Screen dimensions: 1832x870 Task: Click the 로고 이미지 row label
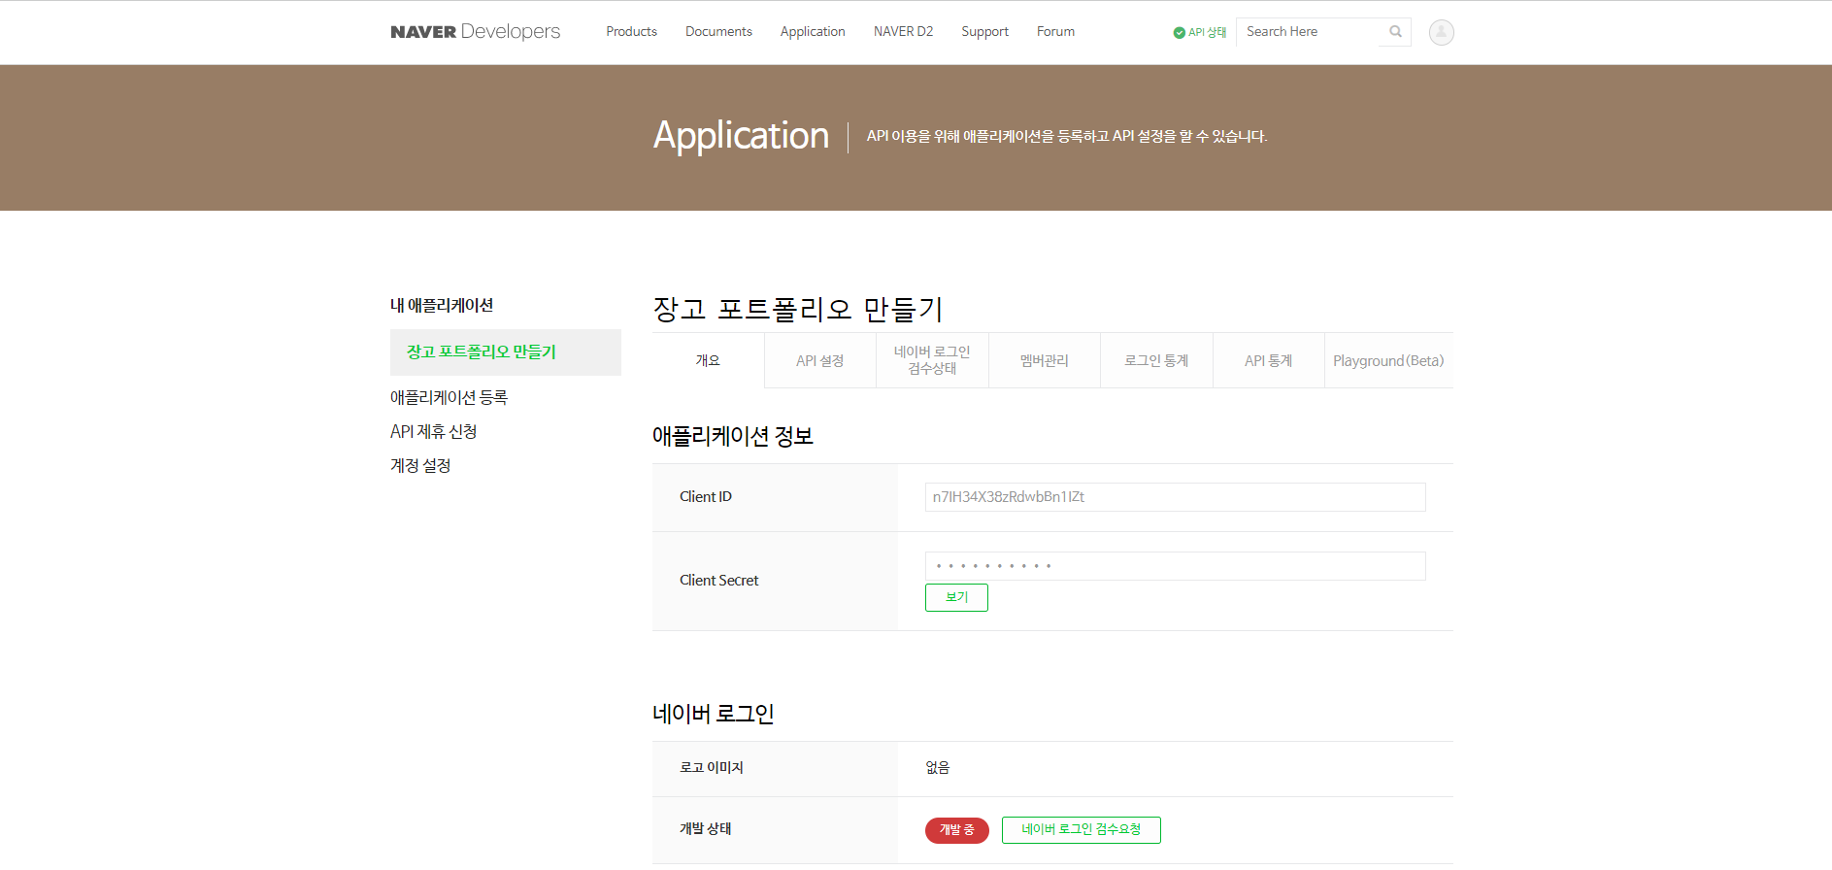pos(711,767)
